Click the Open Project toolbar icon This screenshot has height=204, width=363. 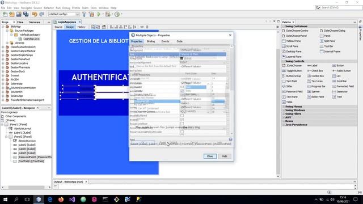tap(19, 14)
